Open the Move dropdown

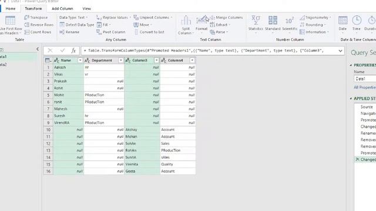[x=143, y=25]
